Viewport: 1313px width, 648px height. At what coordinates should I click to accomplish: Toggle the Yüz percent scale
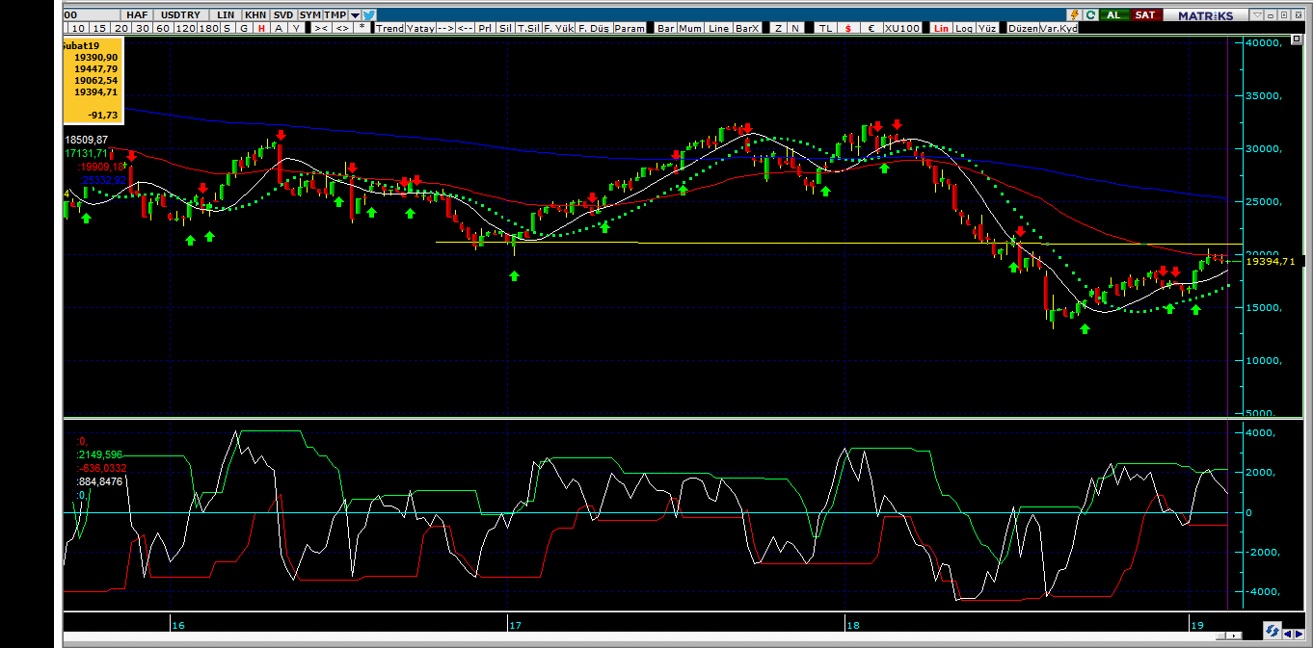point(986,28)
